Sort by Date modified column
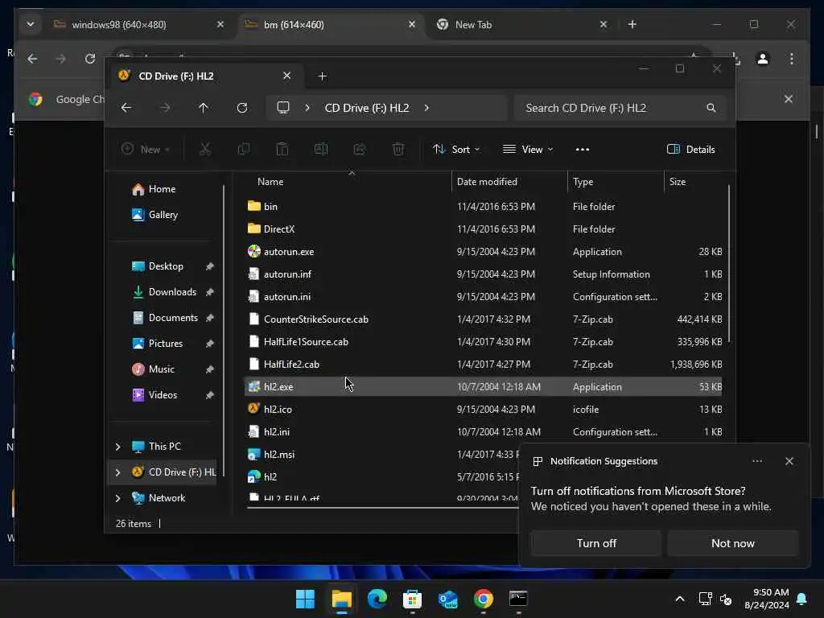The height and width of the screenshot is (618, 824). coord(509,182)
